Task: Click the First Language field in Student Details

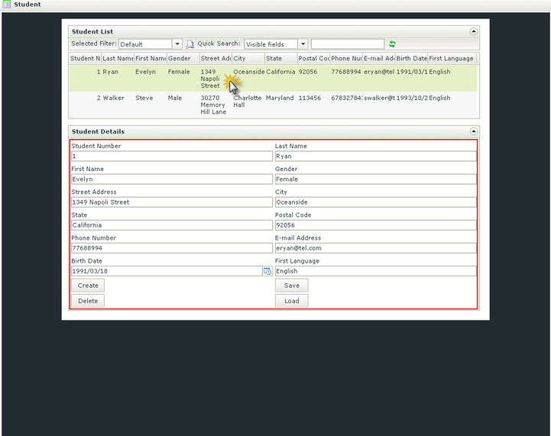Action: pyautogui.click(x=376, y=271)
